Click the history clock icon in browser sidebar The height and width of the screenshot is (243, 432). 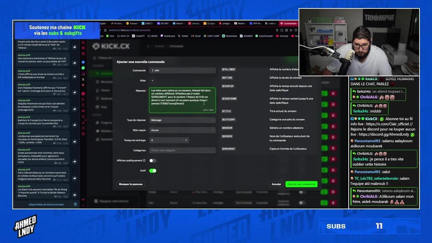click(83, 116)
